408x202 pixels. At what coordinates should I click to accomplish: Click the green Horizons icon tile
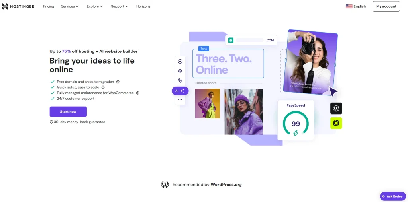tap(336, 123)
